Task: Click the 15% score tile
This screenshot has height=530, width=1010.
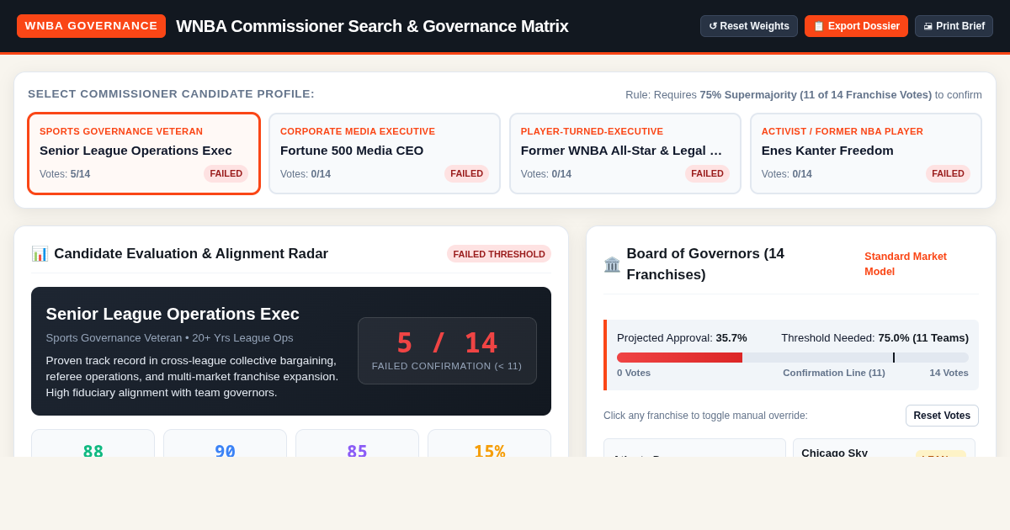Action: pos(489,443)
